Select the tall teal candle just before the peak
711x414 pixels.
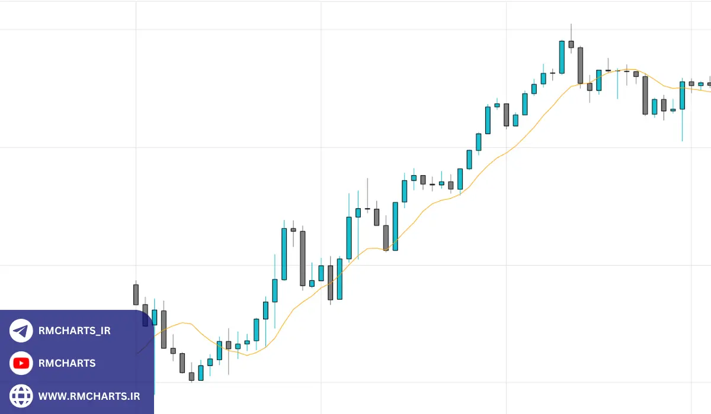[x=562, y=57]
